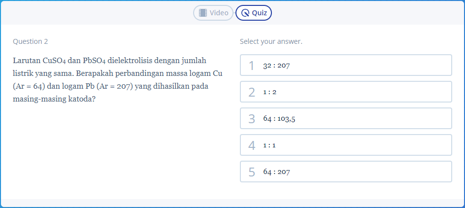Select the 1 : 1 answer option
465x208 pixels.
click(346, 145)
